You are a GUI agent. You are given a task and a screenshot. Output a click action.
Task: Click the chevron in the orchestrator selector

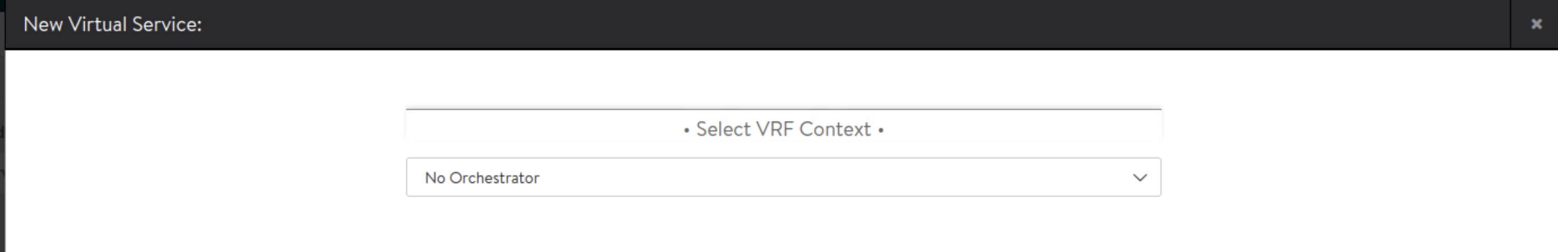1140,178
